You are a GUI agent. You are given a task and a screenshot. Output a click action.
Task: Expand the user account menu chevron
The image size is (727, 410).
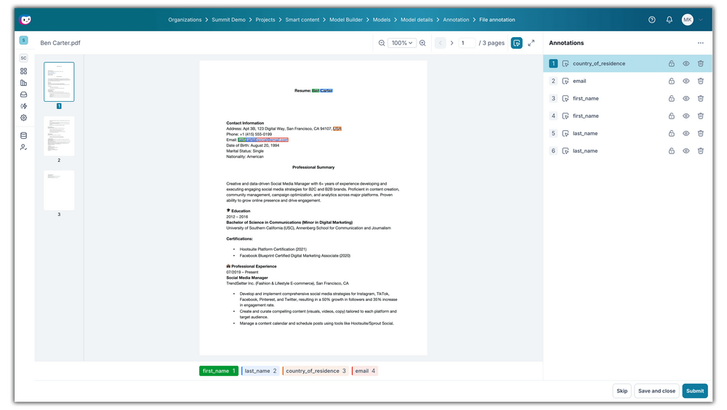coord(700,20)
